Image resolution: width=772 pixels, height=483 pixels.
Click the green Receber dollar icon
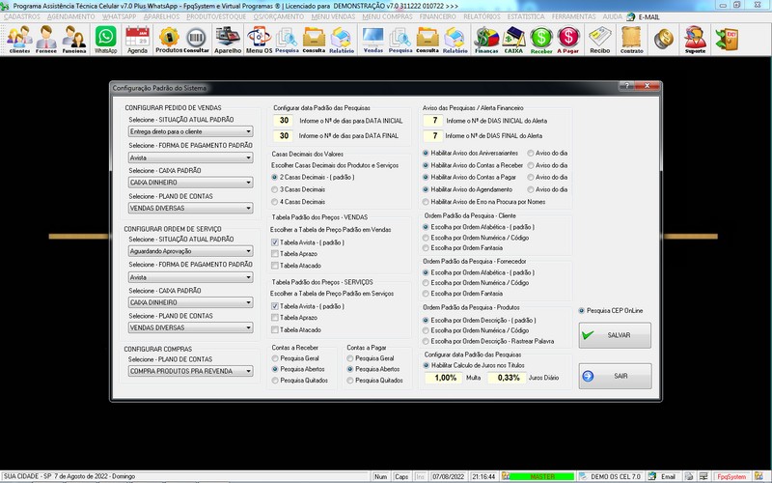point(541,40)
